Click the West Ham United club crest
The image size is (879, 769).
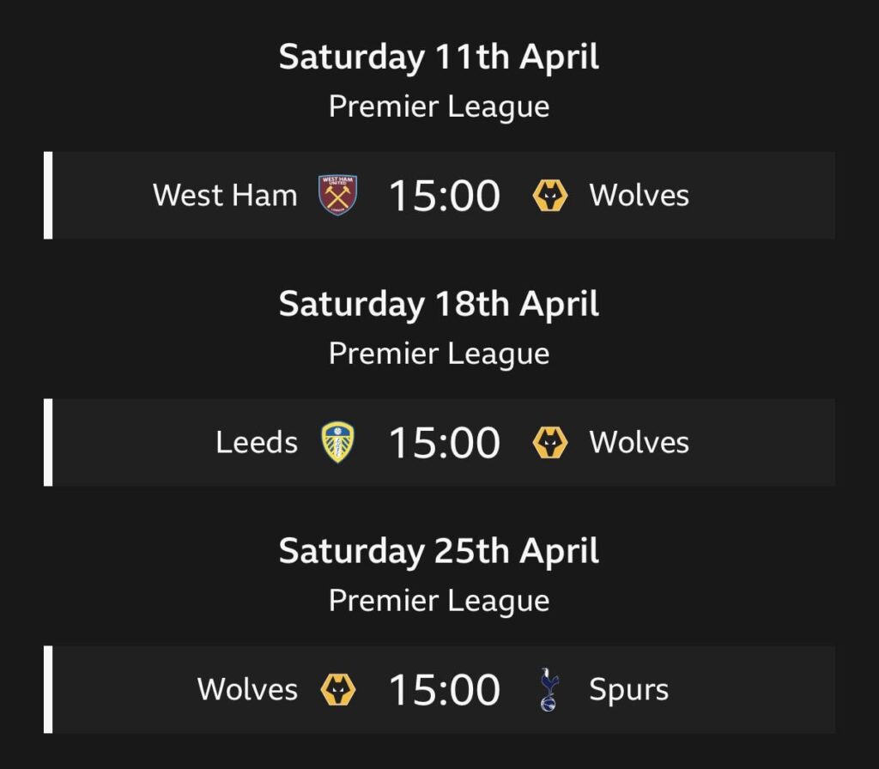point(336,195)
